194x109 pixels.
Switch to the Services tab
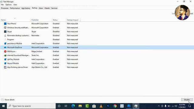click(54, 8)
